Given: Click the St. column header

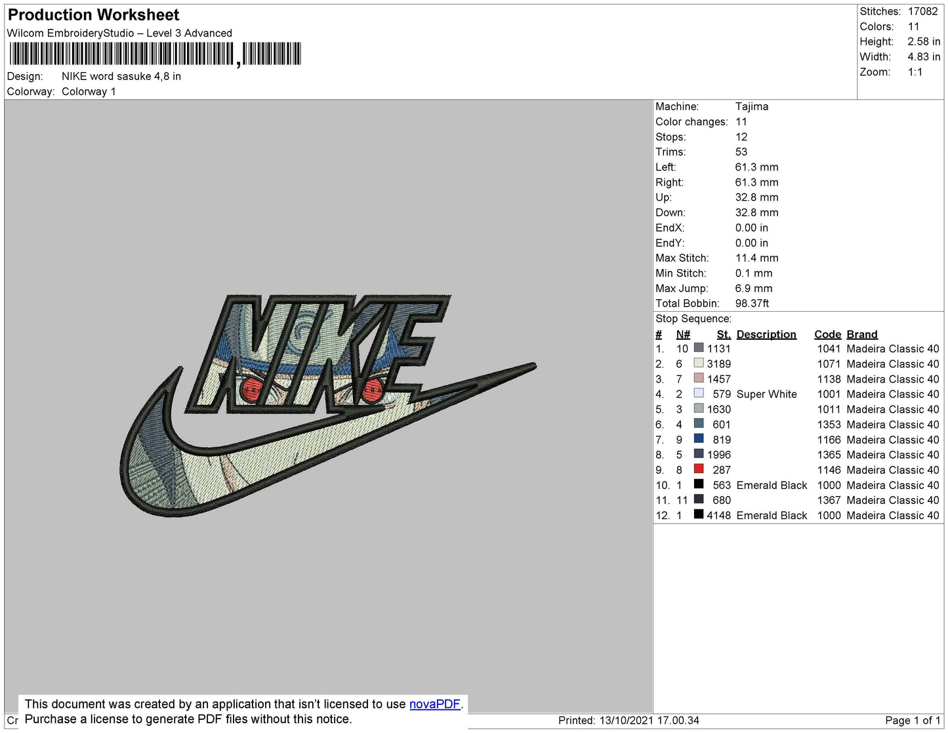Looking at the screenshot, I should tap(724, 334).
